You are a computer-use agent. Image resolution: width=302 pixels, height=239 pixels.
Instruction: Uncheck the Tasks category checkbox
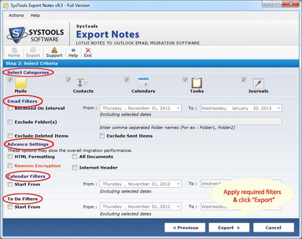point(185,79)
